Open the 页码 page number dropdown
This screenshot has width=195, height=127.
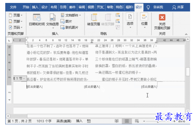(15, 27)
